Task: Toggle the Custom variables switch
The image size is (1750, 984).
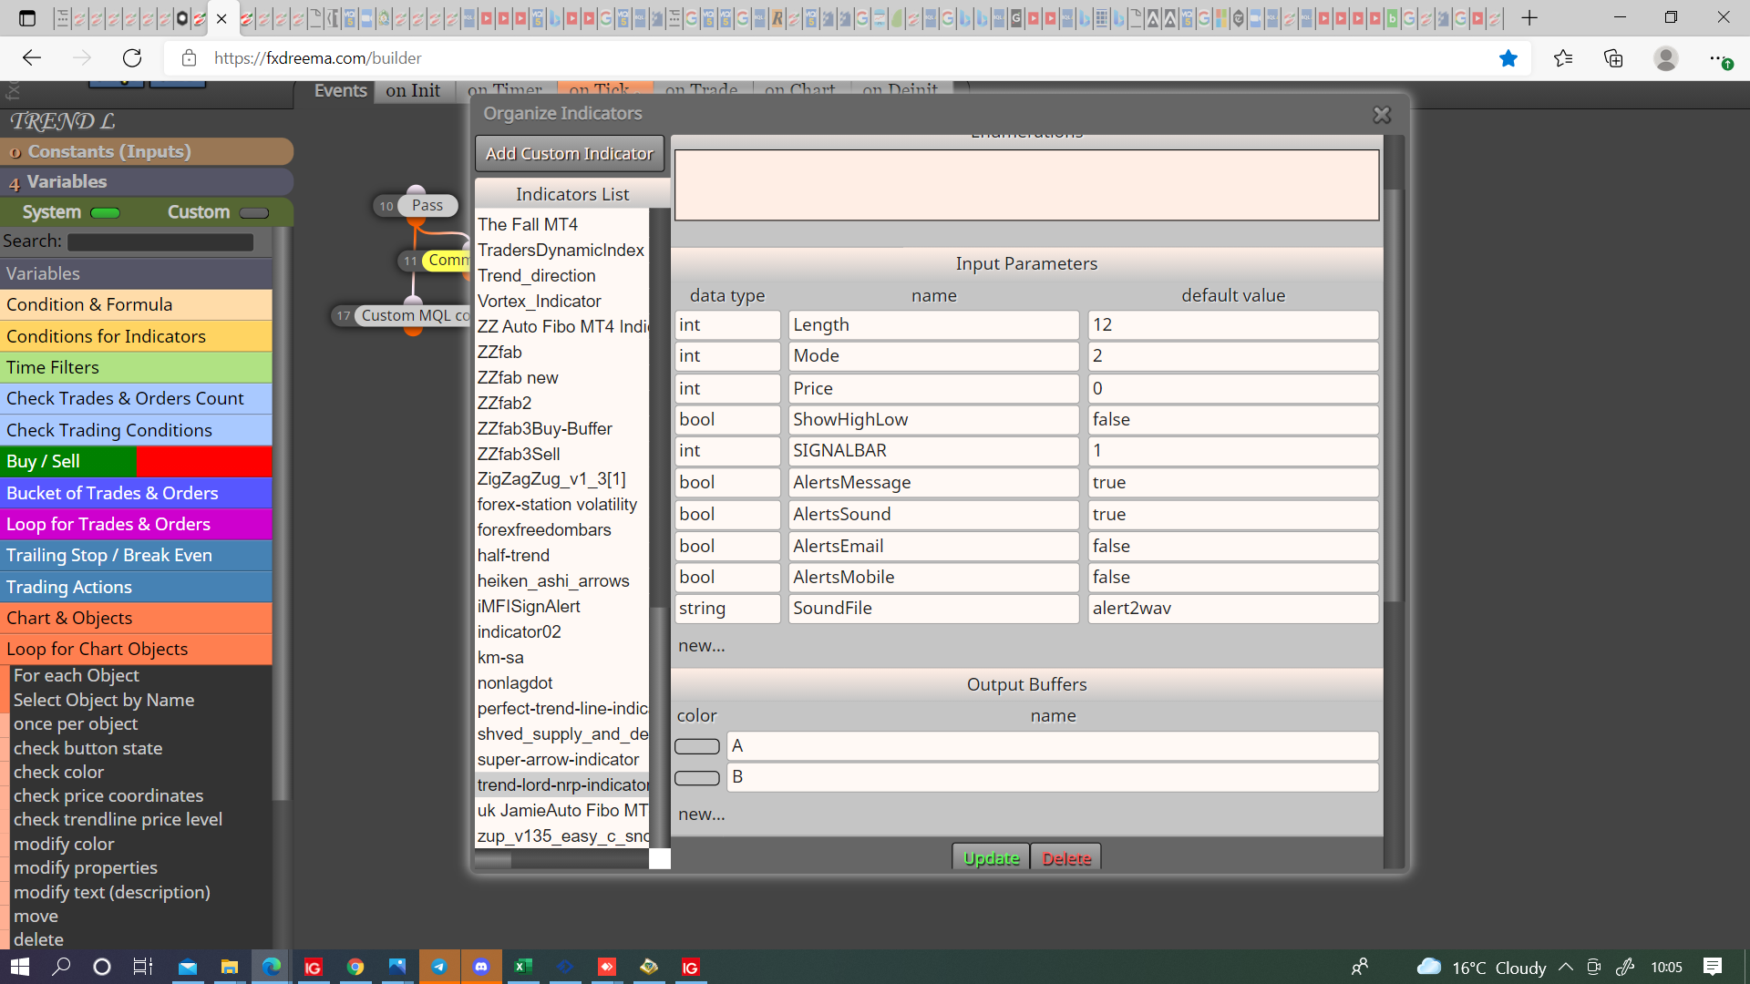Action: coord(254,213)
